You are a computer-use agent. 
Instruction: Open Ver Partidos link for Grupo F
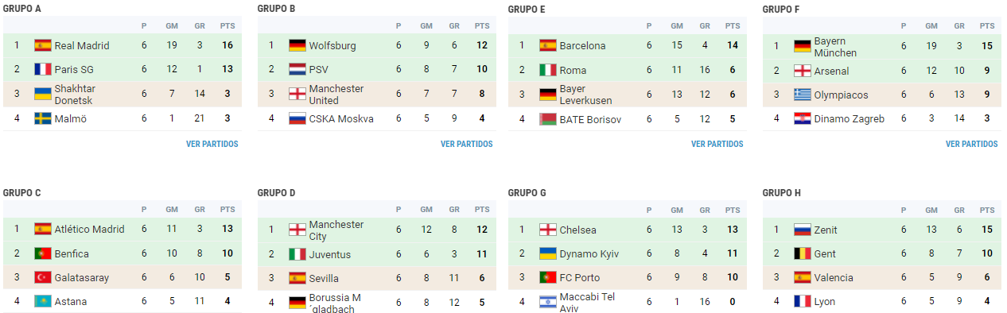tap(972, 145)
